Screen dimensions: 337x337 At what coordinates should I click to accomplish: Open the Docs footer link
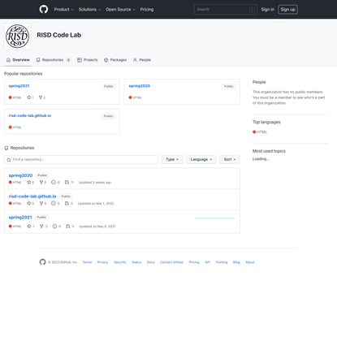150,262
